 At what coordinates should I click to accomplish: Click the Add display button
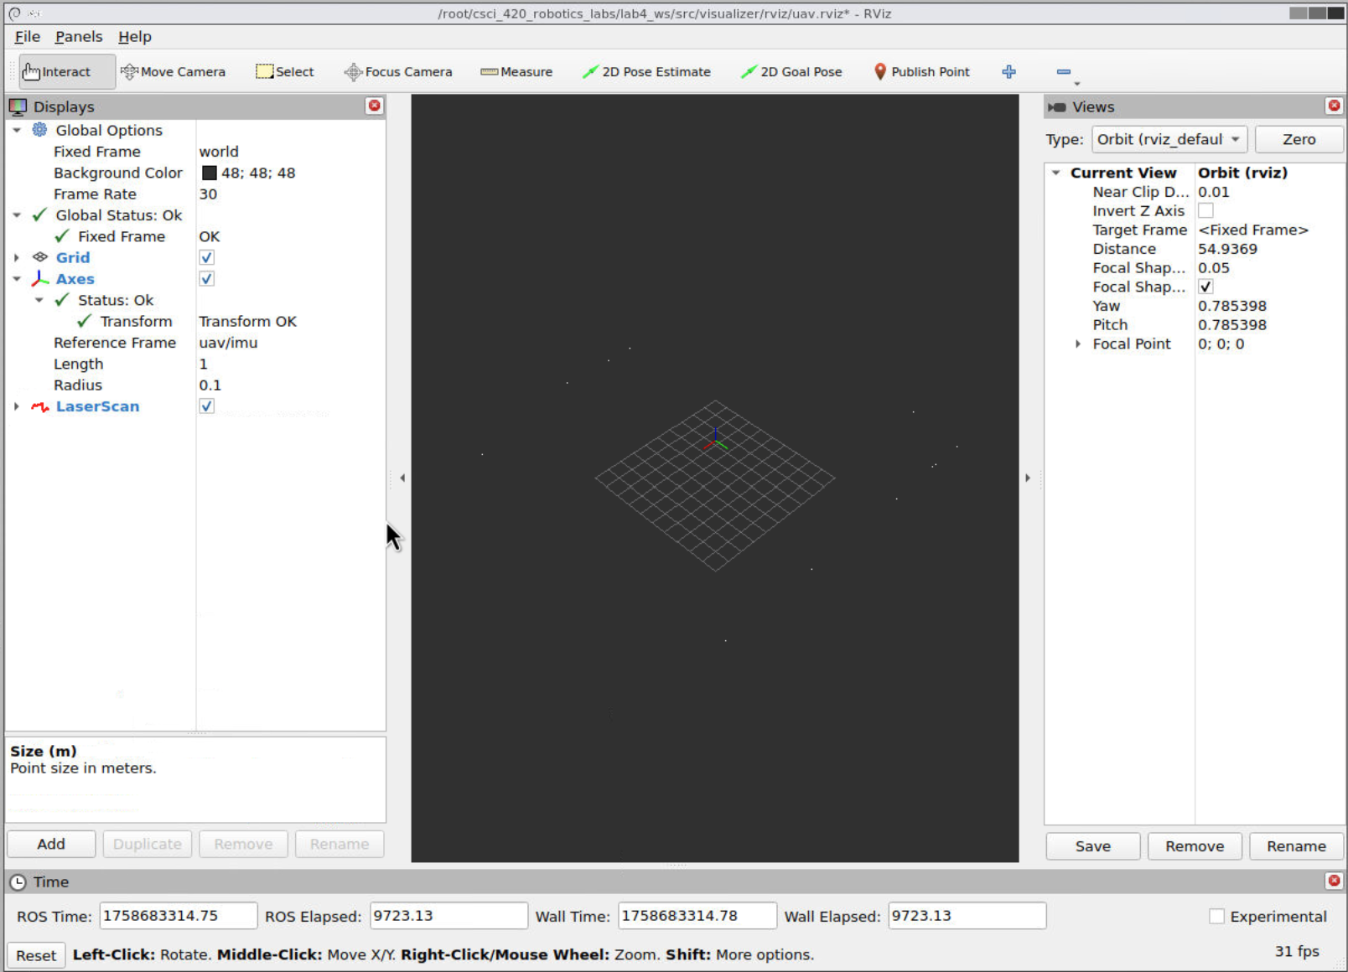pos(51,844)
